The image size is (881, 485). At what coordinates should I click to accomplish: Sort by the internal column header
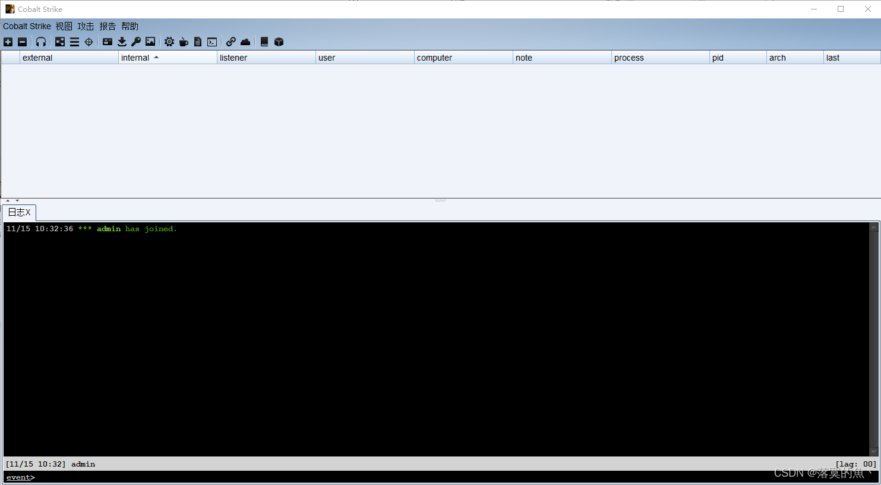click(168, 58)
